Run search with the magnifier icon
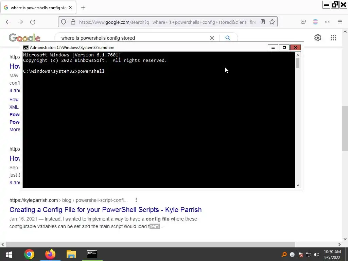 click(x=228, y=38)
